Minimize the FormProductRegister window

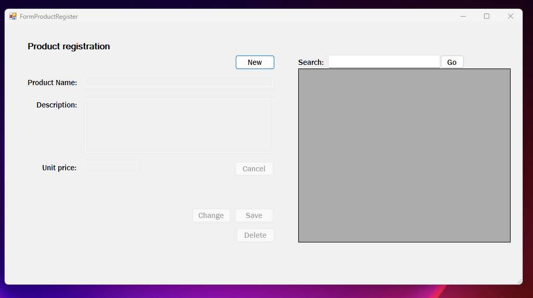pos(463,16)
